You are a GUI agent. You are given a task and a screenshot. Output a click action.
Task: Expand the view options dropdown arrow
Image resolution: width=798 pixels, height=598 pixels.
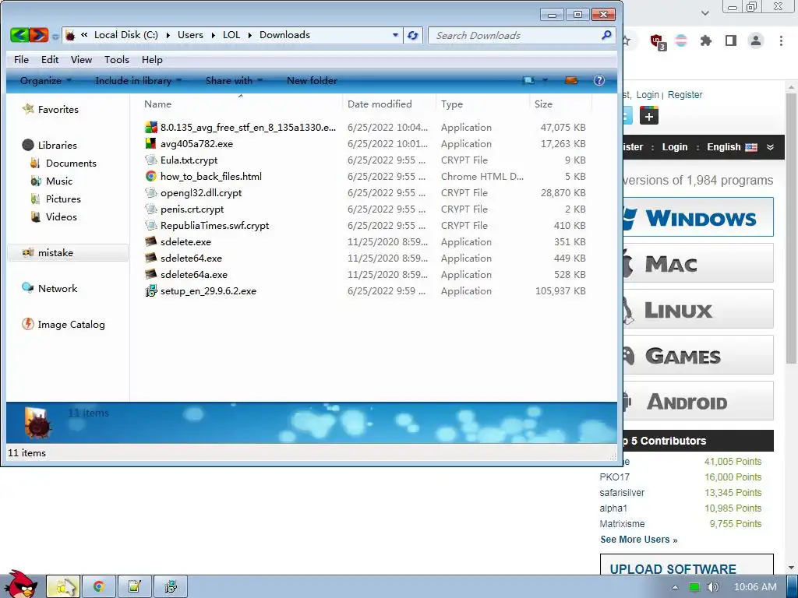[545, 80]
